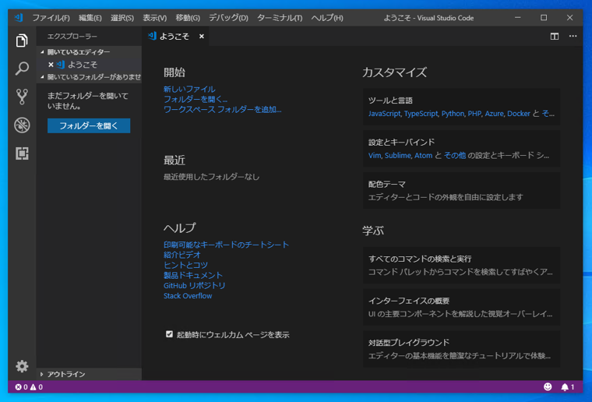This screenshot has width=592, height=402.
Task: Open the 移動(G) menu
Action: 188,18
